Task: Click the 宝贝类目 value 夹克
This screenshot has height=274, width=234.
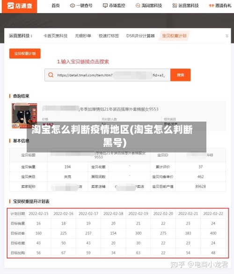Action: click(67, 177)
